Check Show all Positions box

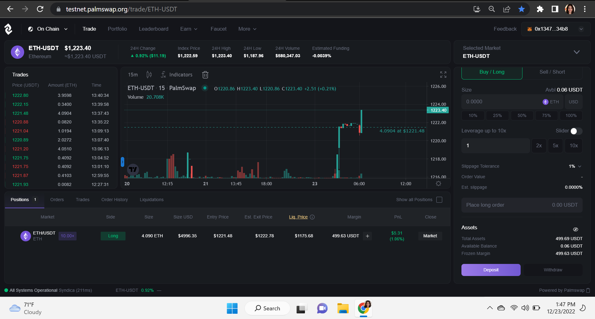[x=439, y=200]
